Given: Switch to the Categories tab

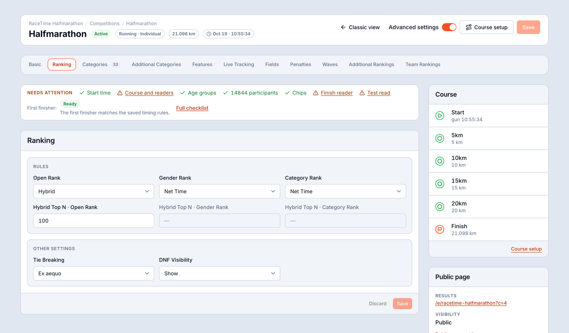Looking at the screenshot, I should pos(101,65).
